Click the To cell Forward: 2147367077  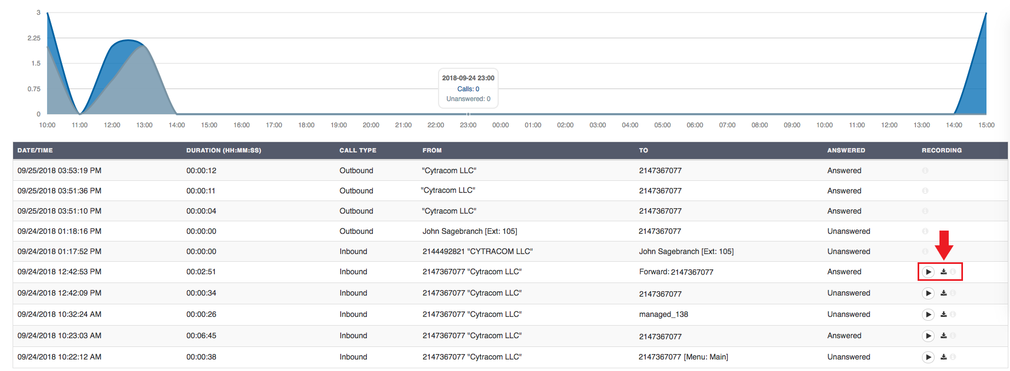676,272
